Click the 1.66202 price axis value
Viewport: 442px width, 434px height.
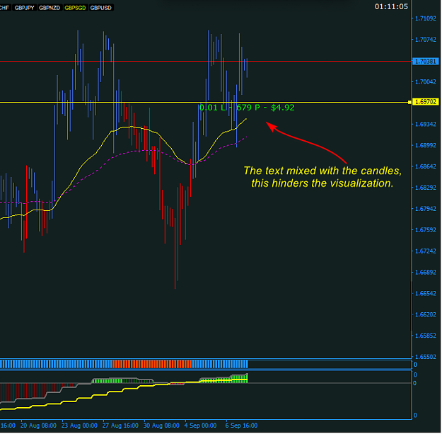425,315
